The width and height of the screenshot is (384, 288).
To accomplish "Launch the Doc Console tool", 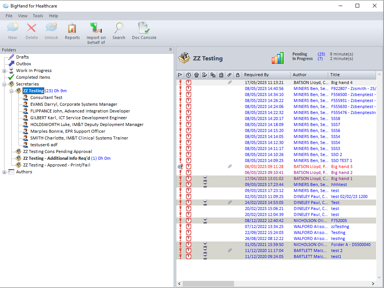I will pos(144,28).
